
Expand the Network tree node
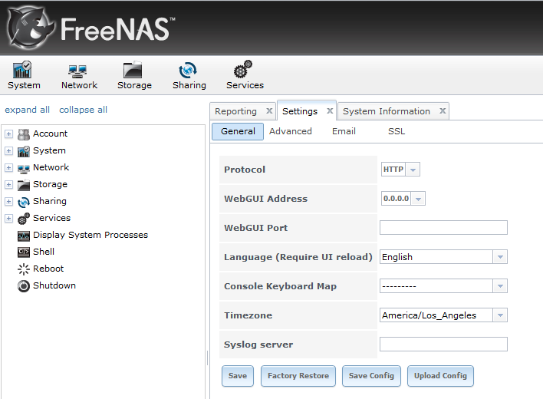8,167
